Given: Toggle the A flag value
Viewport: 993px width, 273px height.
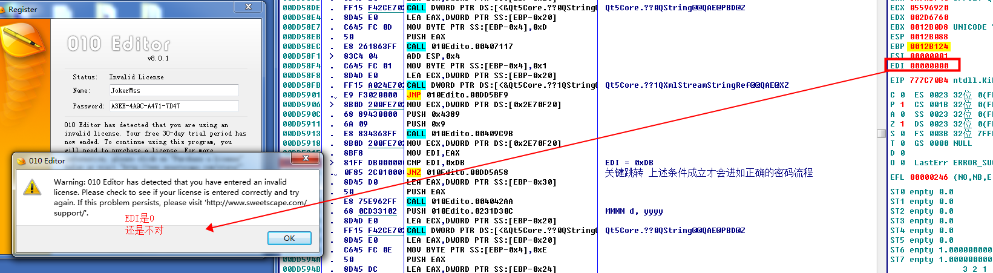Looking at the screenshot, I should pyautogui.click(x=902, y=114).
